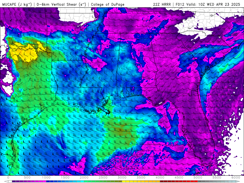The width and height of the screenshot is (244, 183).
Task: Click the 0 value on the color scale
Action: [8, 178]
